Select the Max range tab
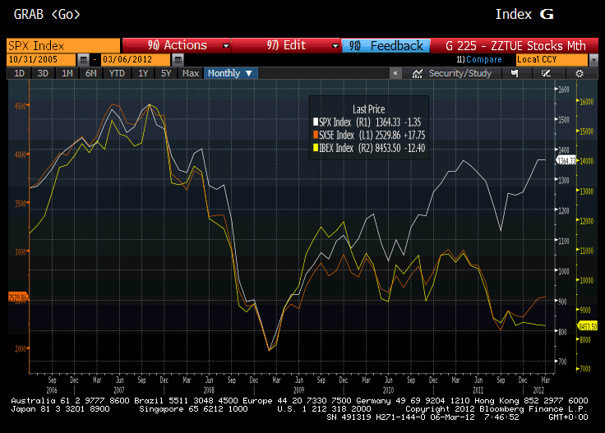 click(190, 73)
